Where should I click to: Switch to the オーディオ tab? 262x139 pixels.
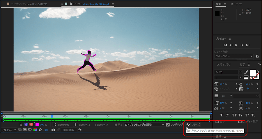236,4
